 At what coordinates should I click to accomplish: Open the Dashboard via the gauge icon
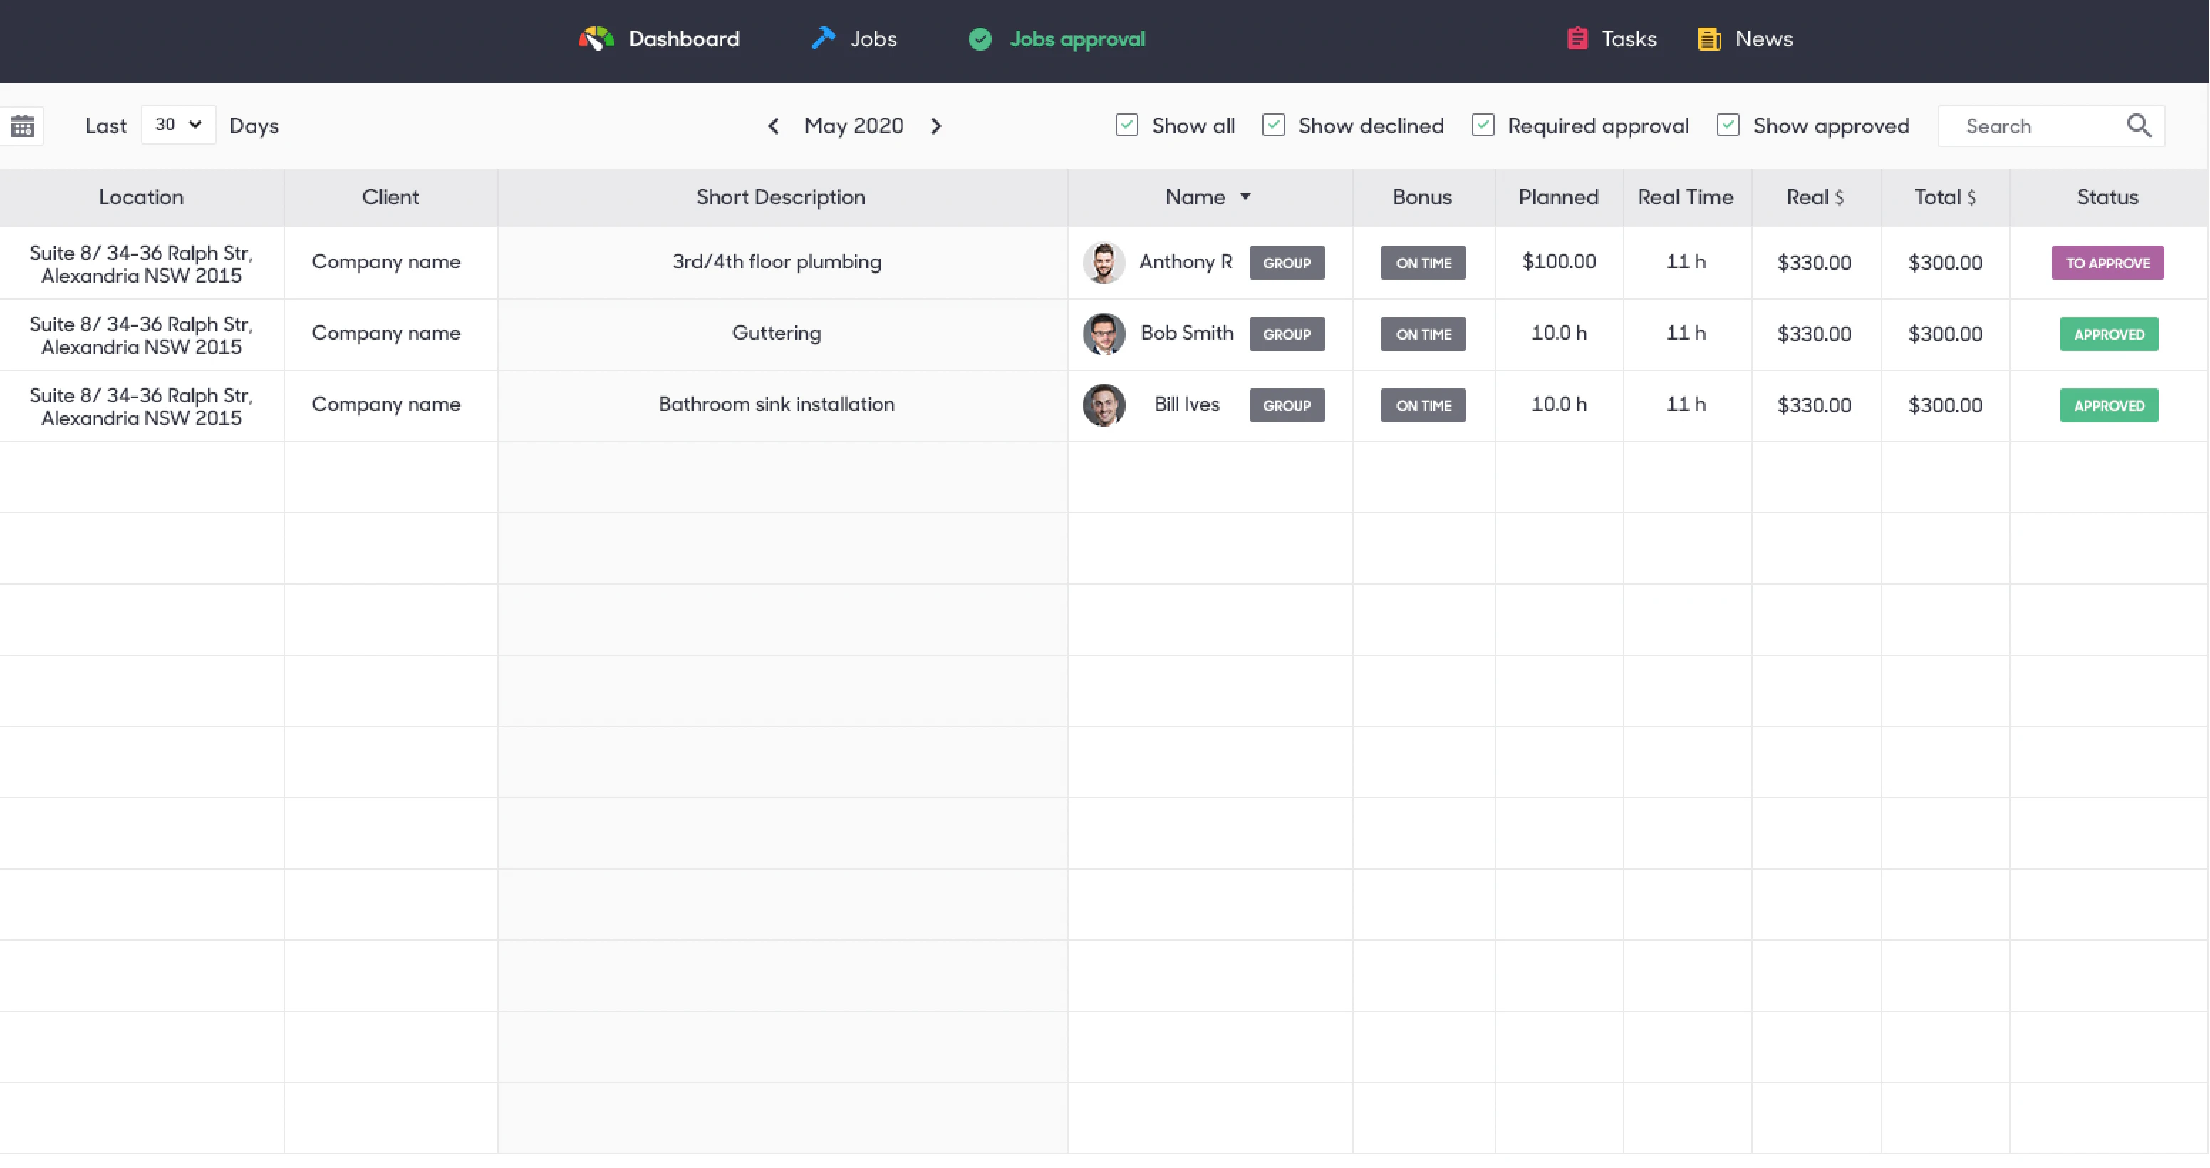click(x=596, y=38)
